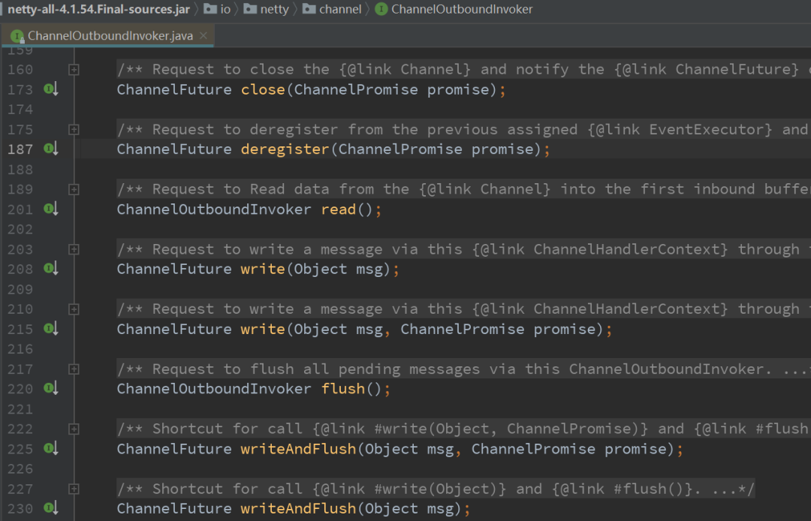Viewport: 811px width, 521px height.
Task: Click ChannelPromise parameter type on line 187
Action: (x=400, y=149)
